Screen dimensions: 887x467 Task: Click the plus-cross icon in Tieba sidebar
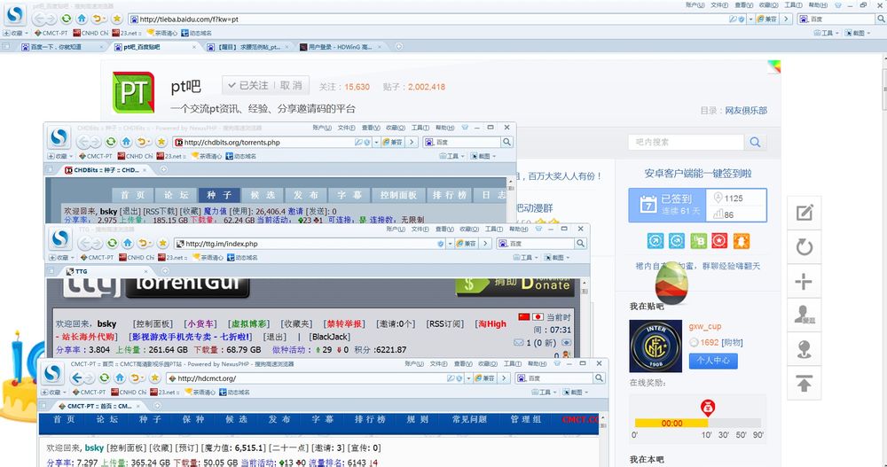point(805,281)
